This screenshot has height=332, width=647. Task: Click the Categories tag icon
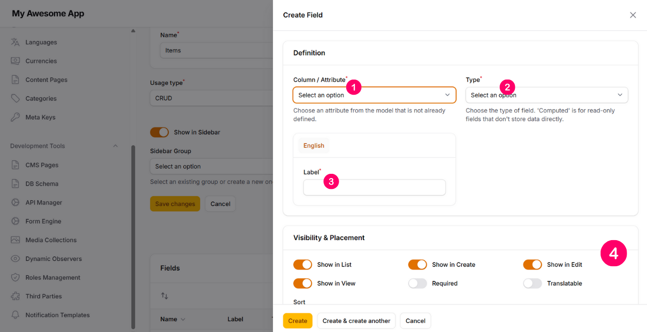15,99
